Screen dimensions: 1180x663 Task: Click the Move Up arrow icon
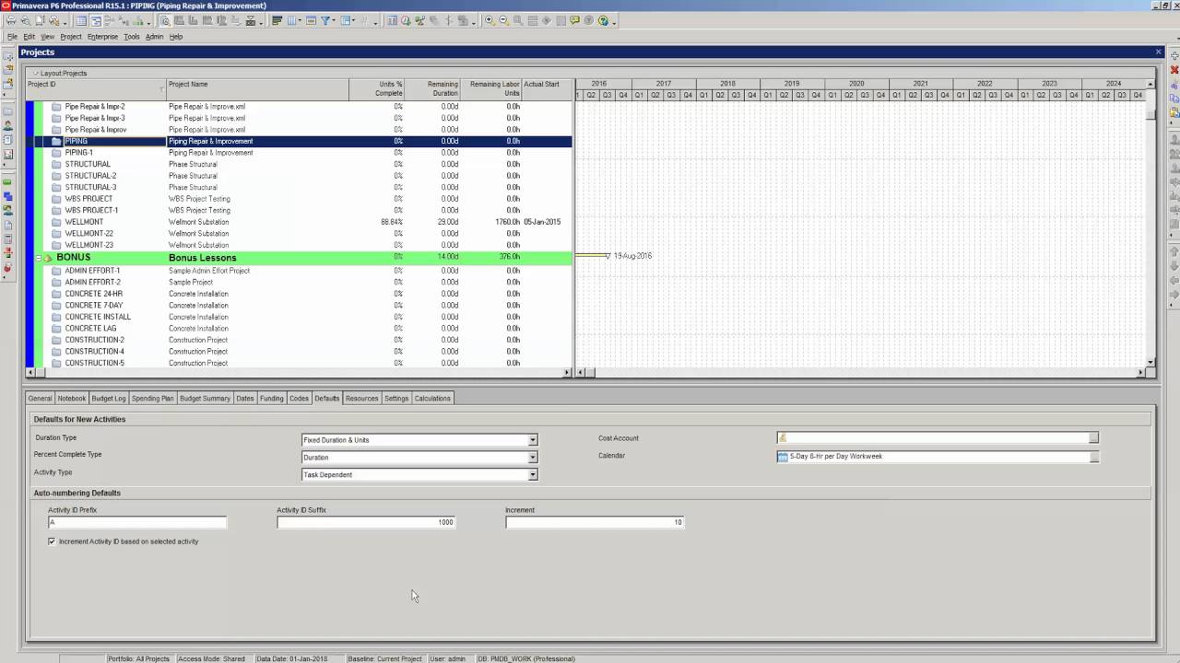click(x=1174, y=250)
